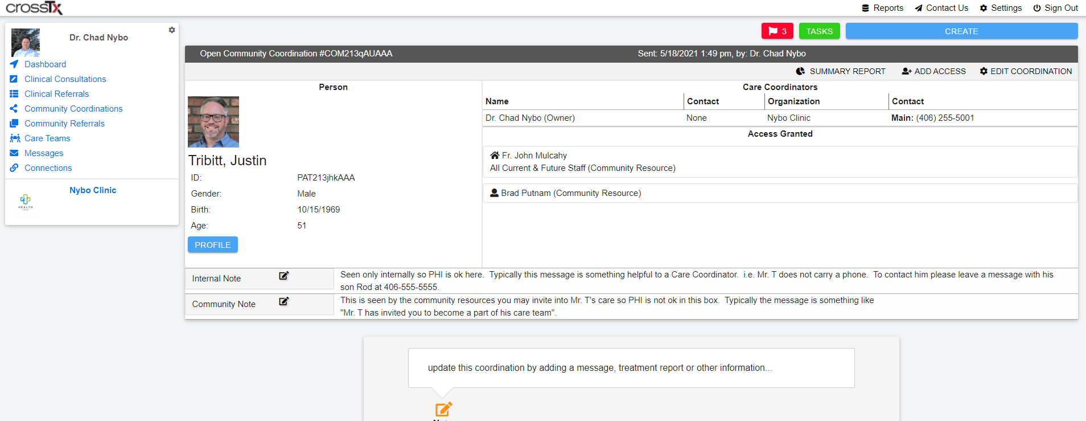The width and height of the screenshot is (1086, 421).
Task: Click the Open Community Coordination header title
Action: point(296,54)
